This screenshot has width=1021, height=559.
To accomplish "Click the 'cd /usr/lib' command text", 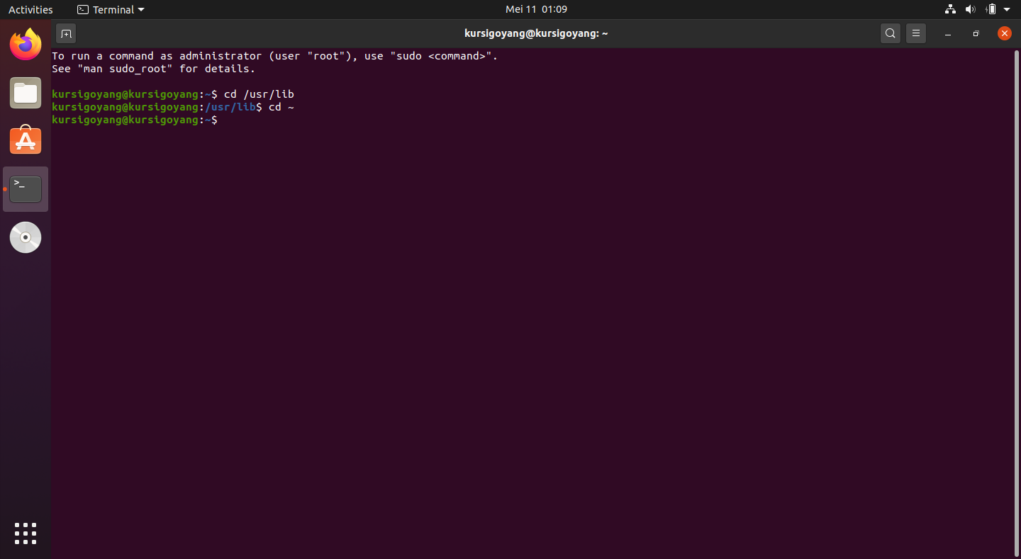I will coord(259,94).
